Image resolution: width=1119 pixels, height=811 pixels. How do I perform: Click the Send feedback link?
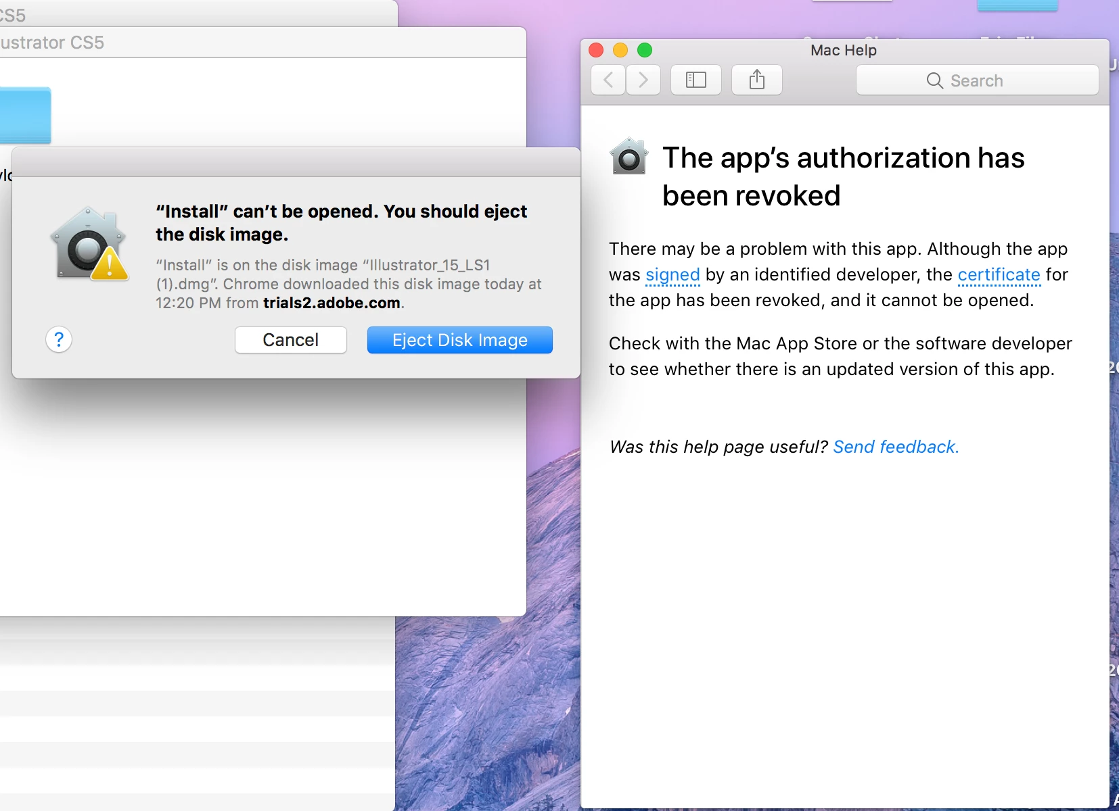click(896, 447)
